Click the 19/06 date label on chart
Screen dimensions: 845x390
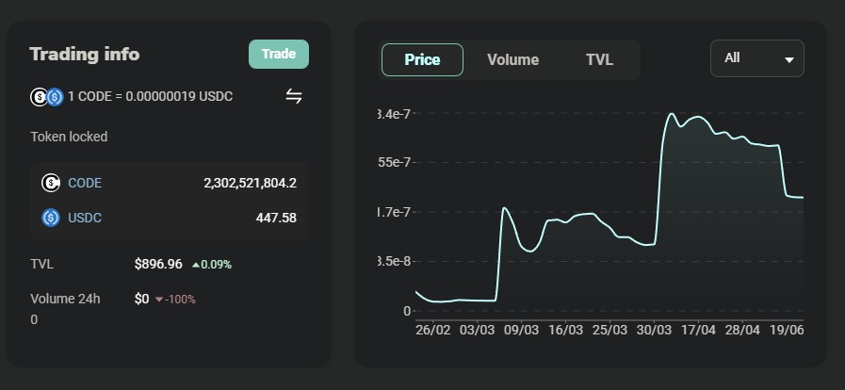787,330
